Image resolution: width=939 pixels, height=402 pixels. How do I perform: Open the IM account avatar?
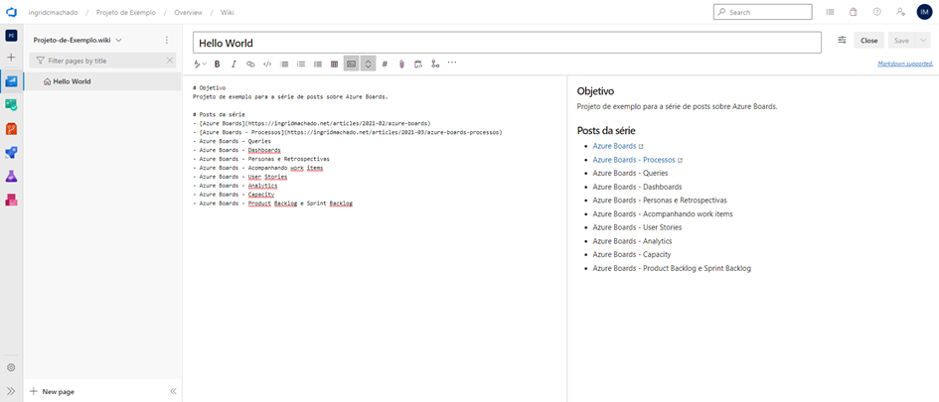click(925, 12)
